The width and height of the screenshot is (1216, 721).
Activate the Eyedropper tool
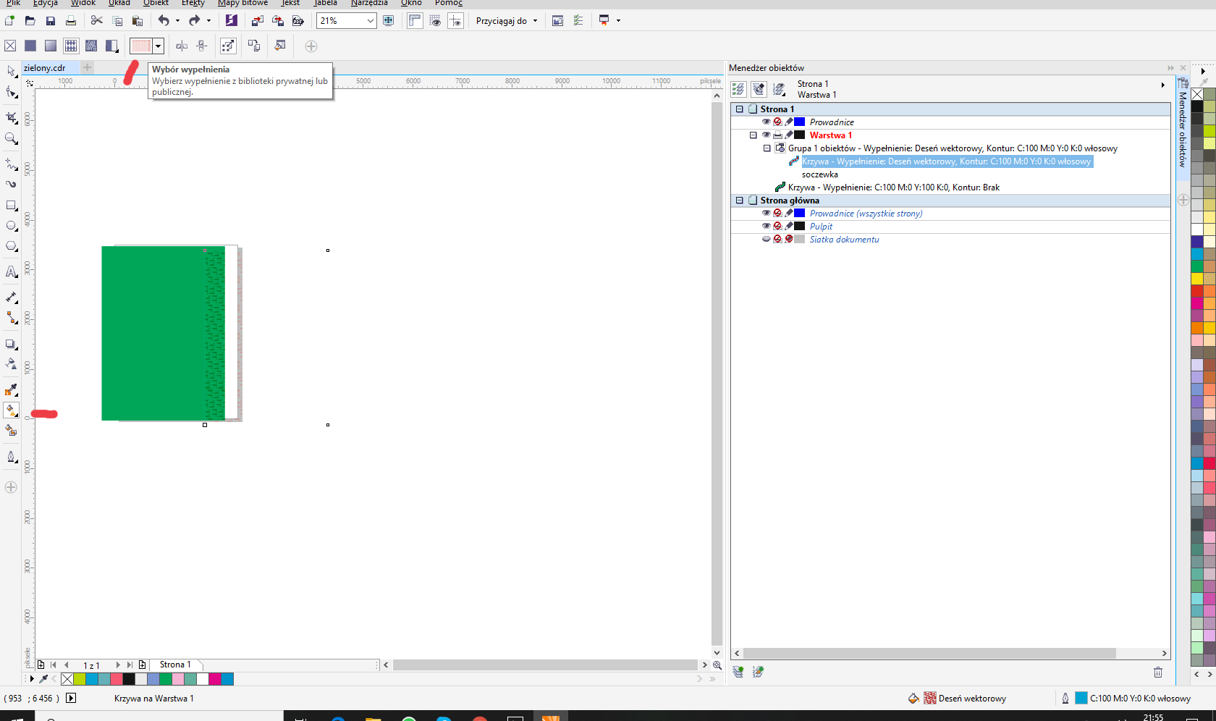[x=11, y=390]
